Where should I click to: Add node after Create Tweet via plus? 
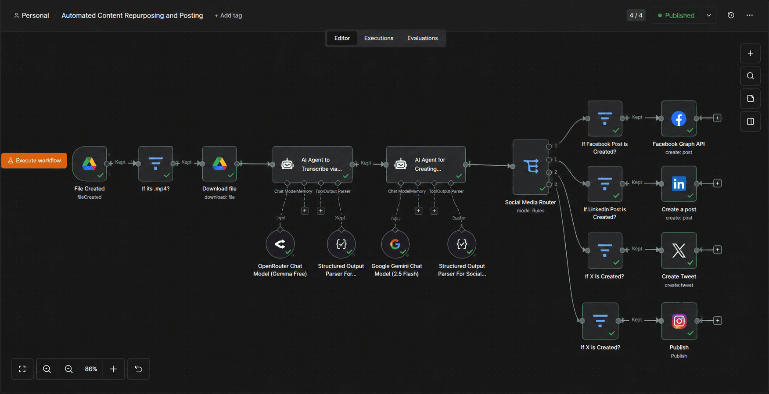tap(717, 250)
